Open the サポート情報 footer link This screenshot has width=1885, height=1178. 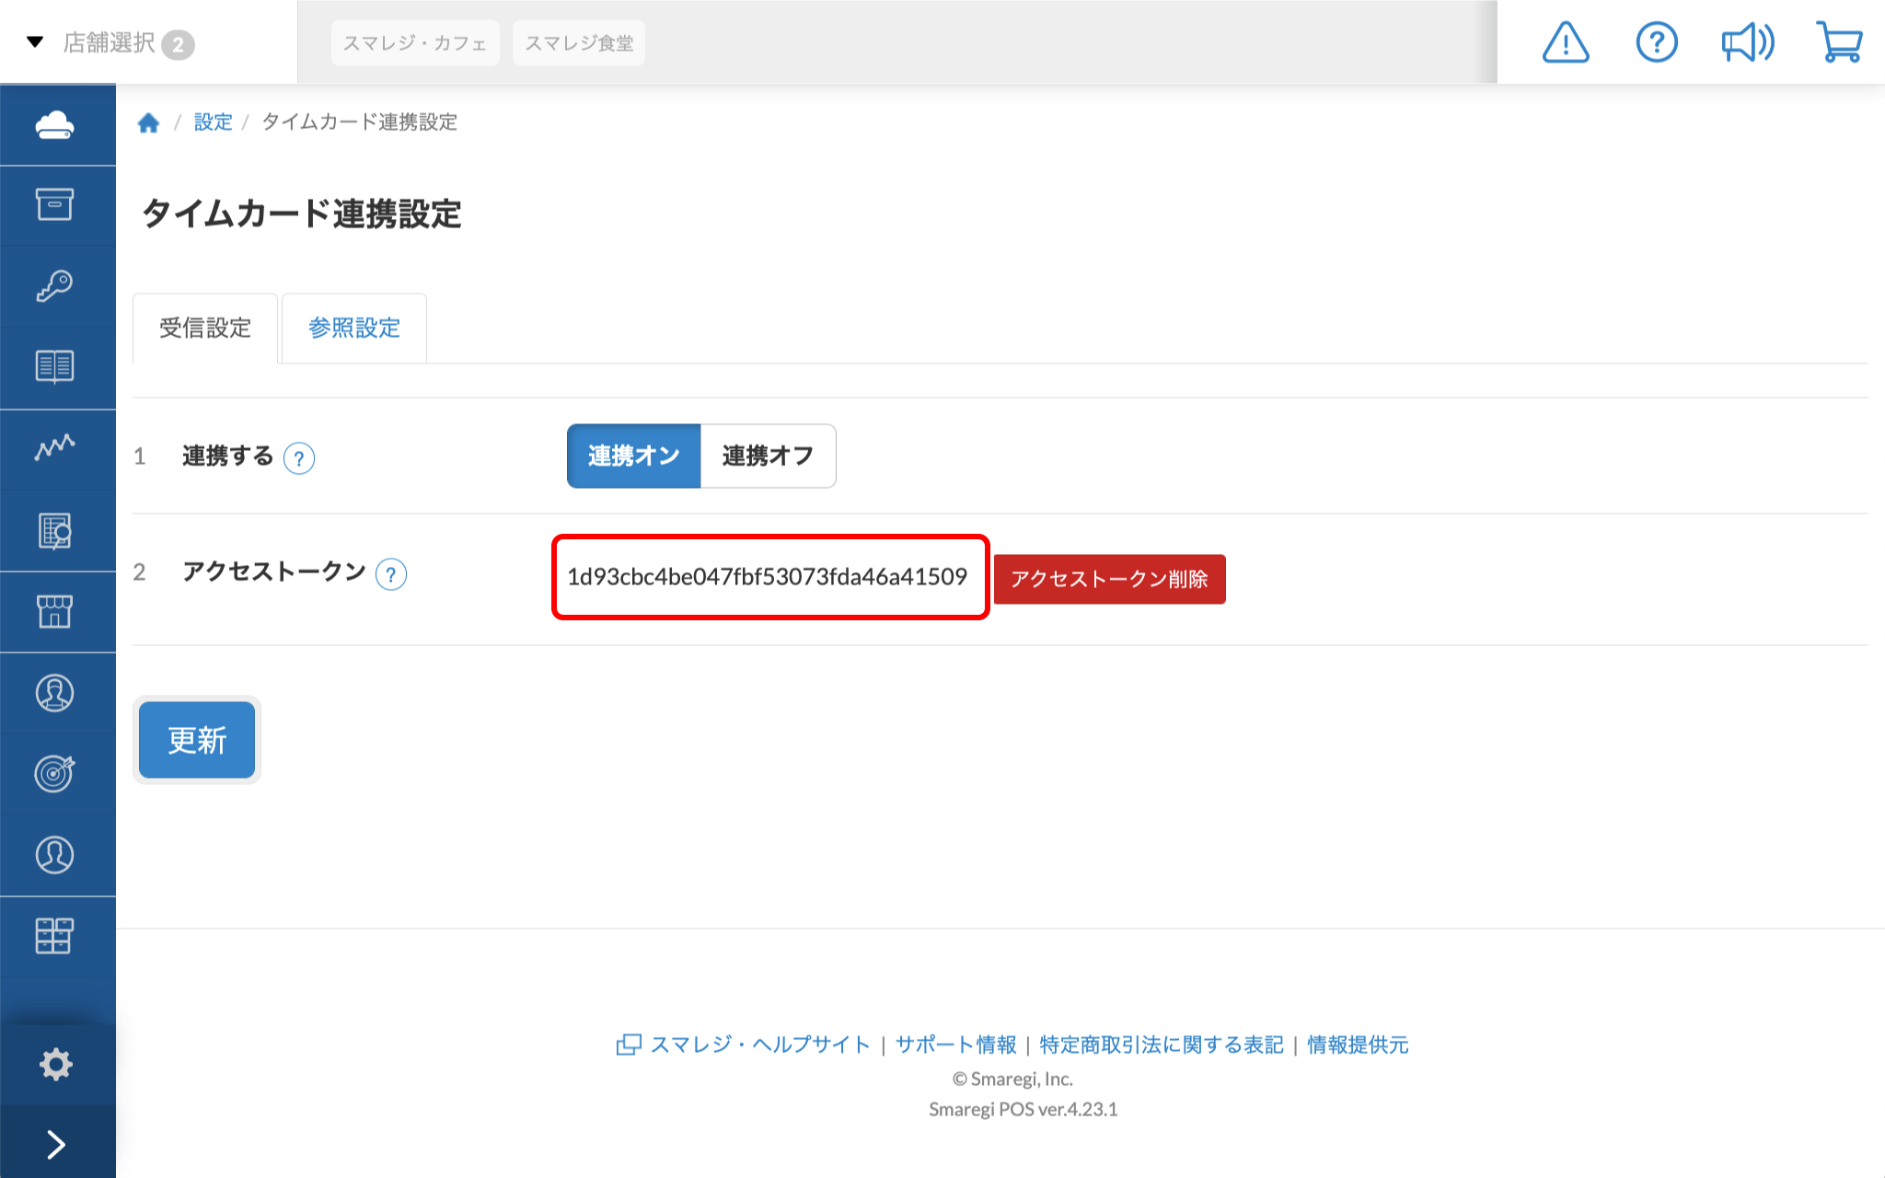(x=955, y=1045)
